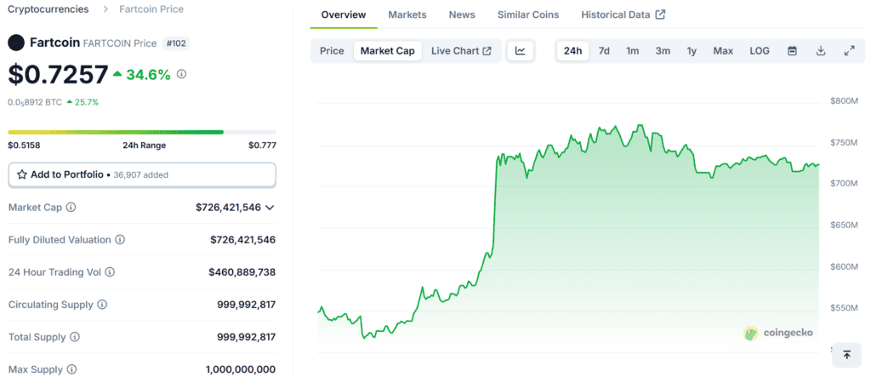Open the Historical Data tab
The image size is (871, 377).
click(x=623, y=15)
